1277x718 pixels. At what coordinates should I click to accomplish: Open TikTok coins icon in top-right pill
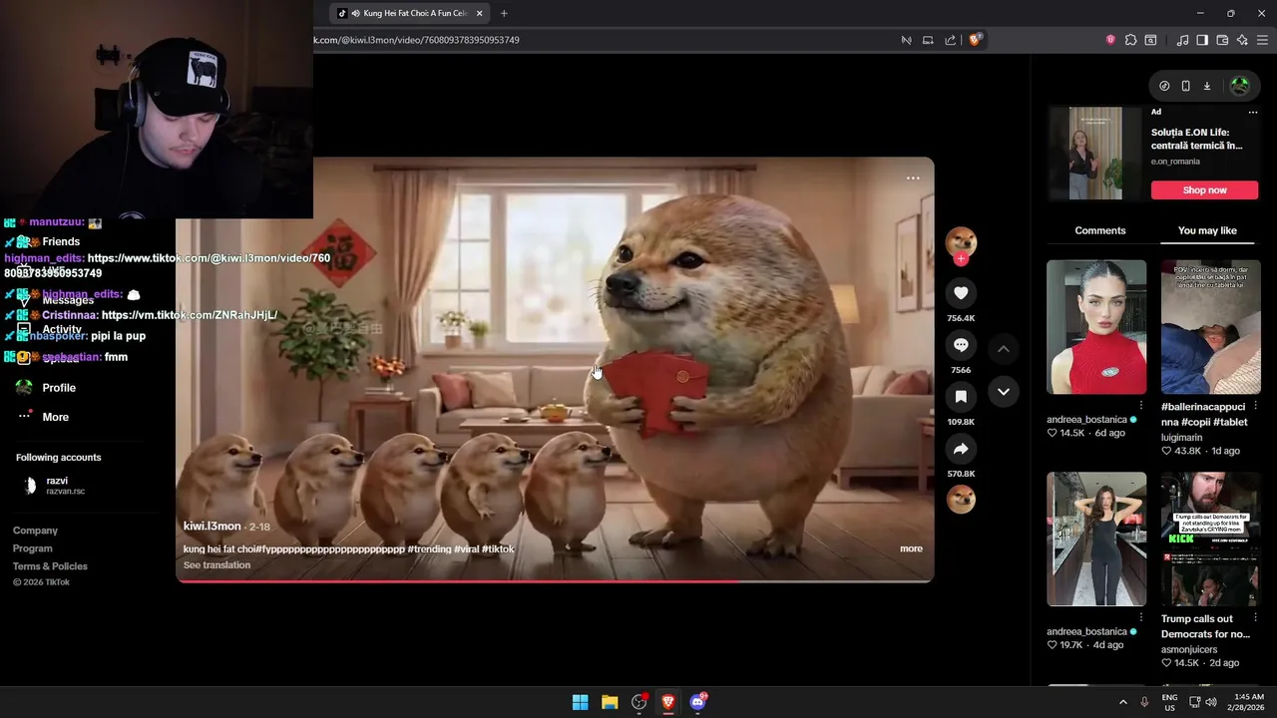pos(1164,86)
